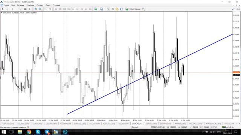The height and width of the screenshot is (135, 241).
Task: Switch chart to D1 timeframe
Action: 82,9
